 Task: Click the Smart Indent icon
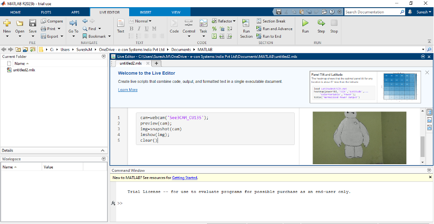(x=214, y=36)
